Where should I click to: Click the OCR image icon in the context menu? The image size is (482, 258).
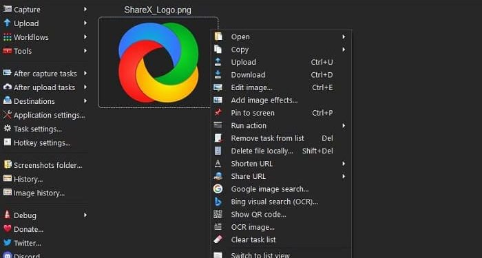coord(218,226)
